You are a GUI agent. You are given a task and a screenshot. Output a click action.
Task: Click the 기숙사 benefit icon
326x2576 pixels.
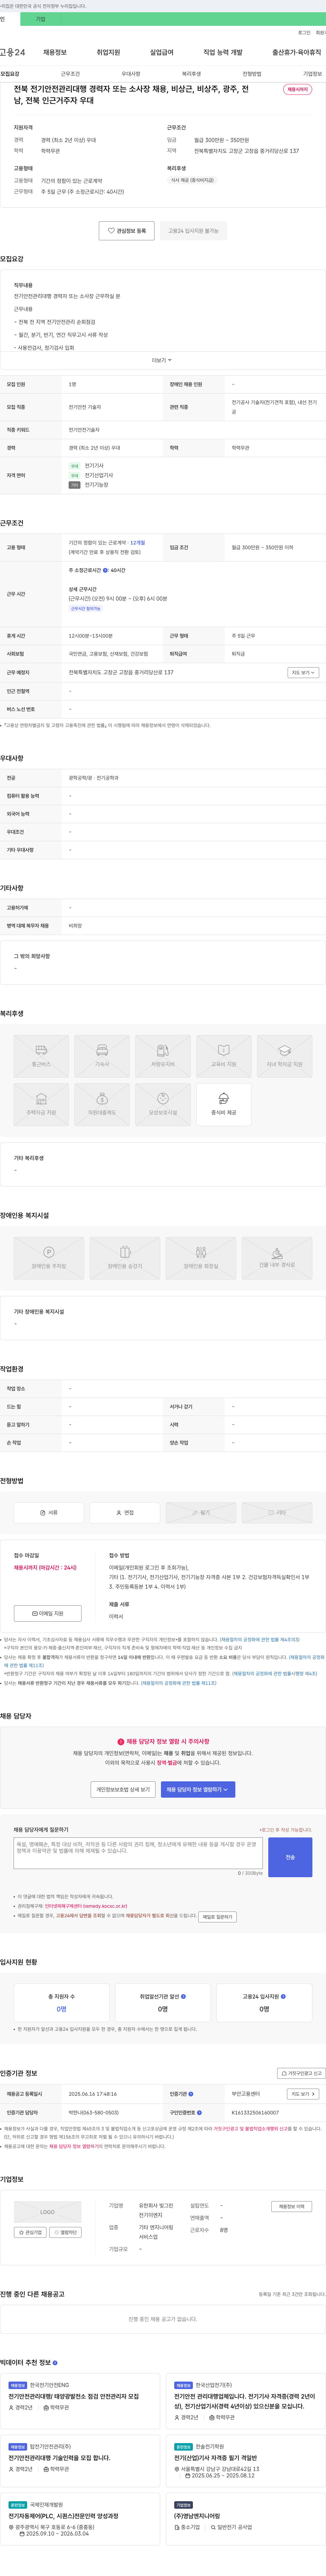pos(102,1056)
